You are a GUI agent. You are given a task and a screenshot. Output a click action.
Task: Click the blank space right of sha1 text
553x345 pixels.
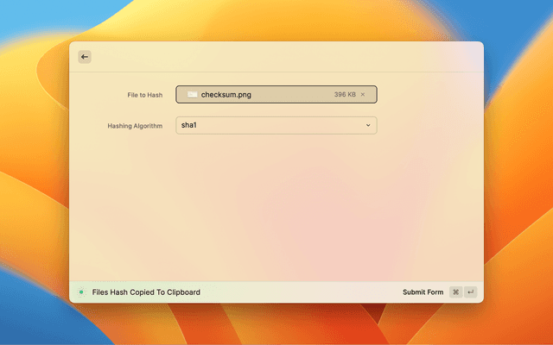click(276, 125)
